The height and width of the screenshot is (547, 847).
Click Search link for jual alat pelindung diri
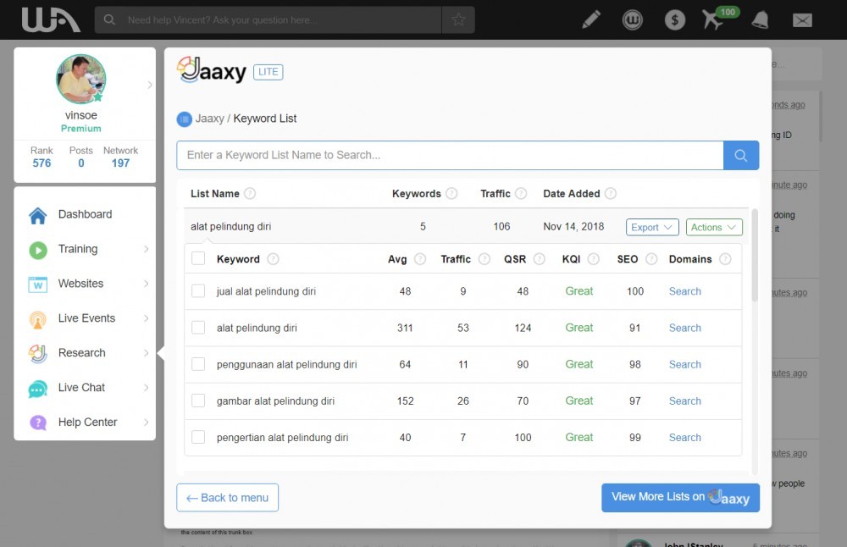(x=685, y=291)
